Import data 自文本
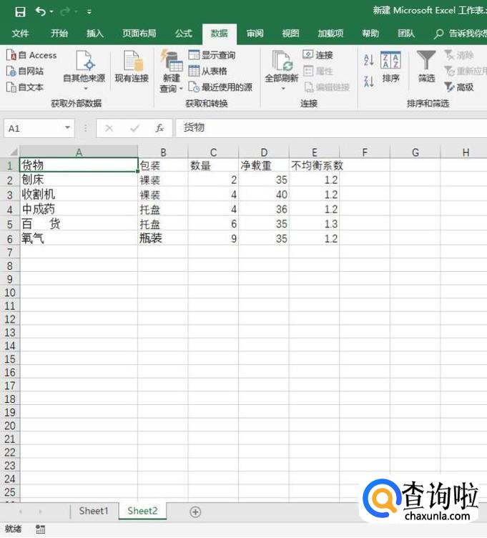The height and width of the screenshot is (538, 487). click(25, 87)
